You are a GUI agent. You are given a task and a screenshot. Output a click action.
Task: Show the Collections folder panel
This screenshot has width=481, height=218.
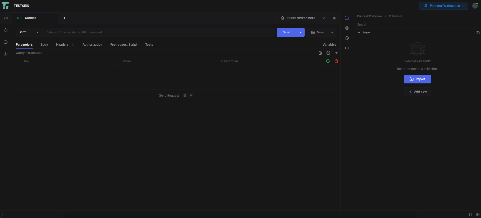coord(347,18)
